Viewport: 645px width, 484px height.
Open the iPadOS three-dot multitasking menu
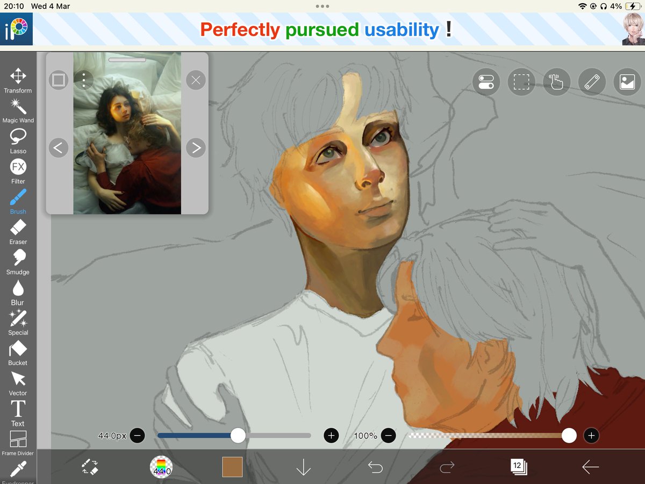coord(322,6)
